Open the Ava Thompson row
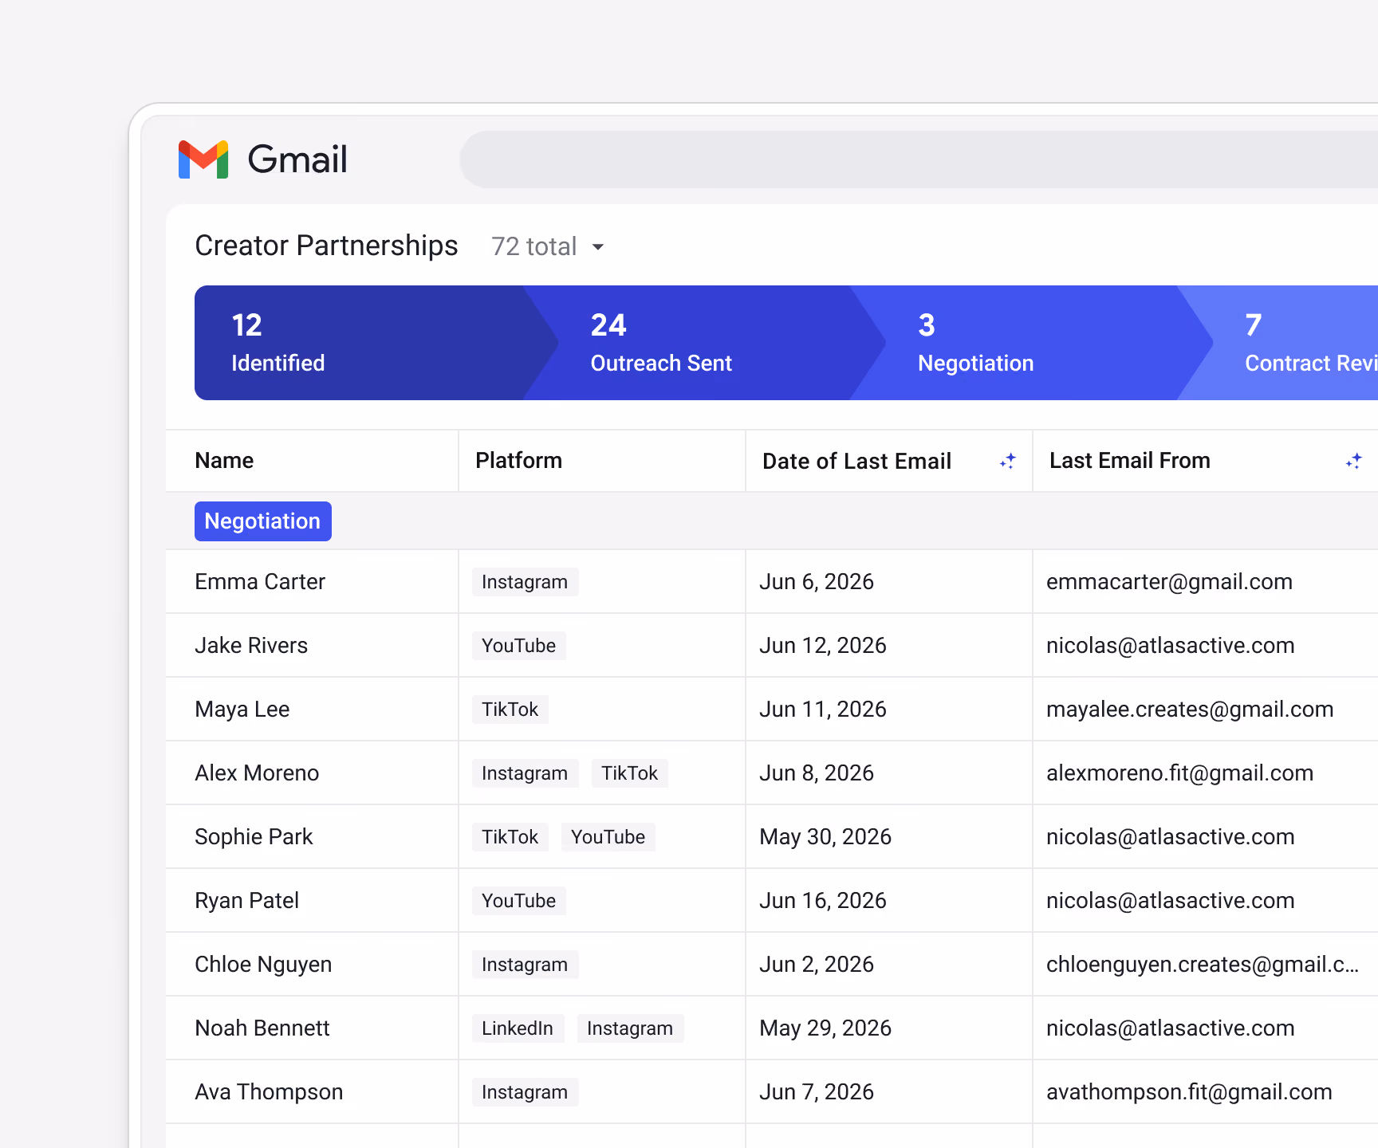 click(772, 1092)
